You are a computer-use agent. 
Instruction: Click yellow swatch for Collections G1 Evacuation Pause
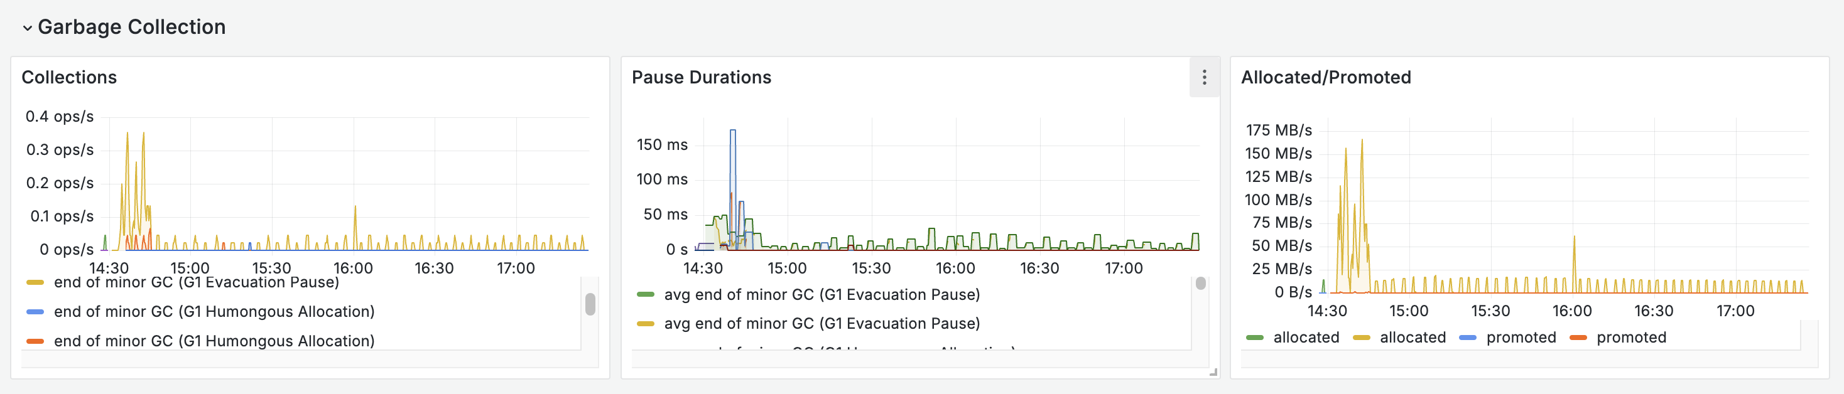tap(35, 282)
